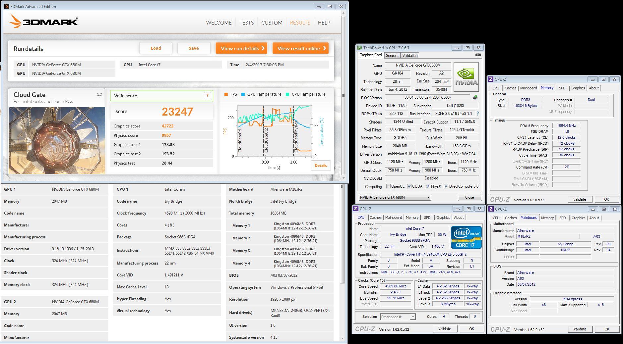Click the Load button in Run details

pos(156,48)
